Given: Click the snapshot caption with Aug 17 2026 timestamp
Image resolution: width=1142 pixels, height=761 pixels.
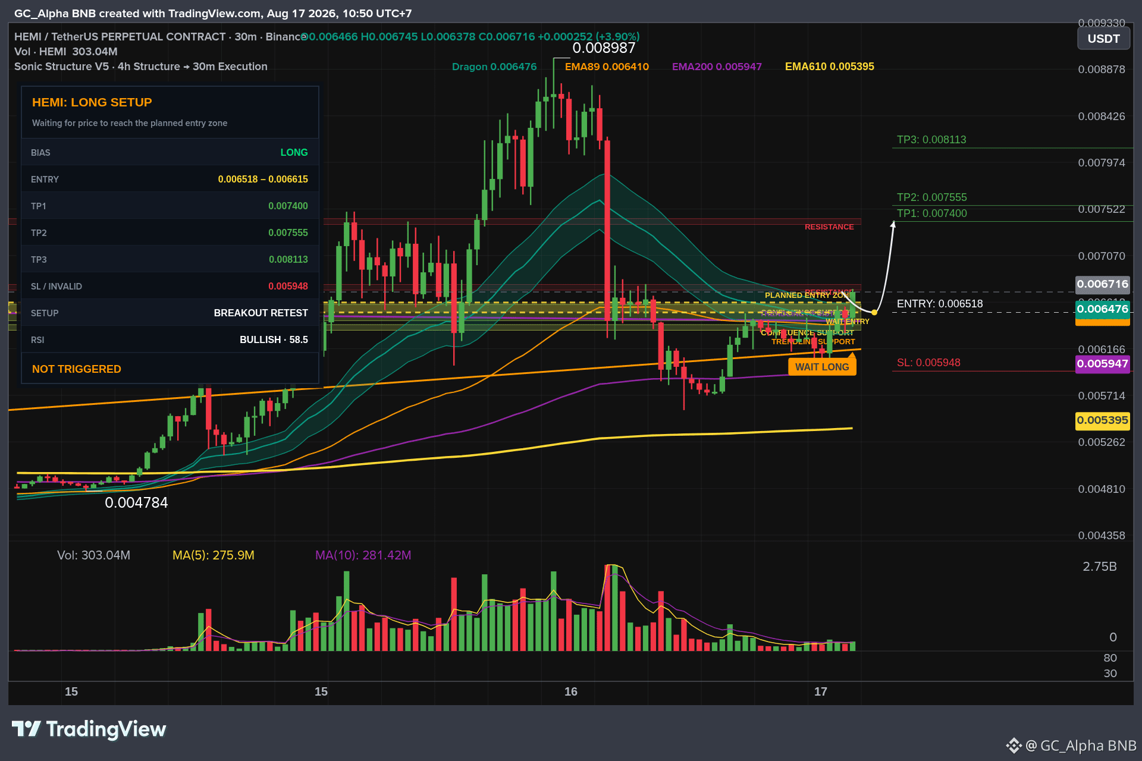Looking at the screenshot, I should [x=213, y=14].
